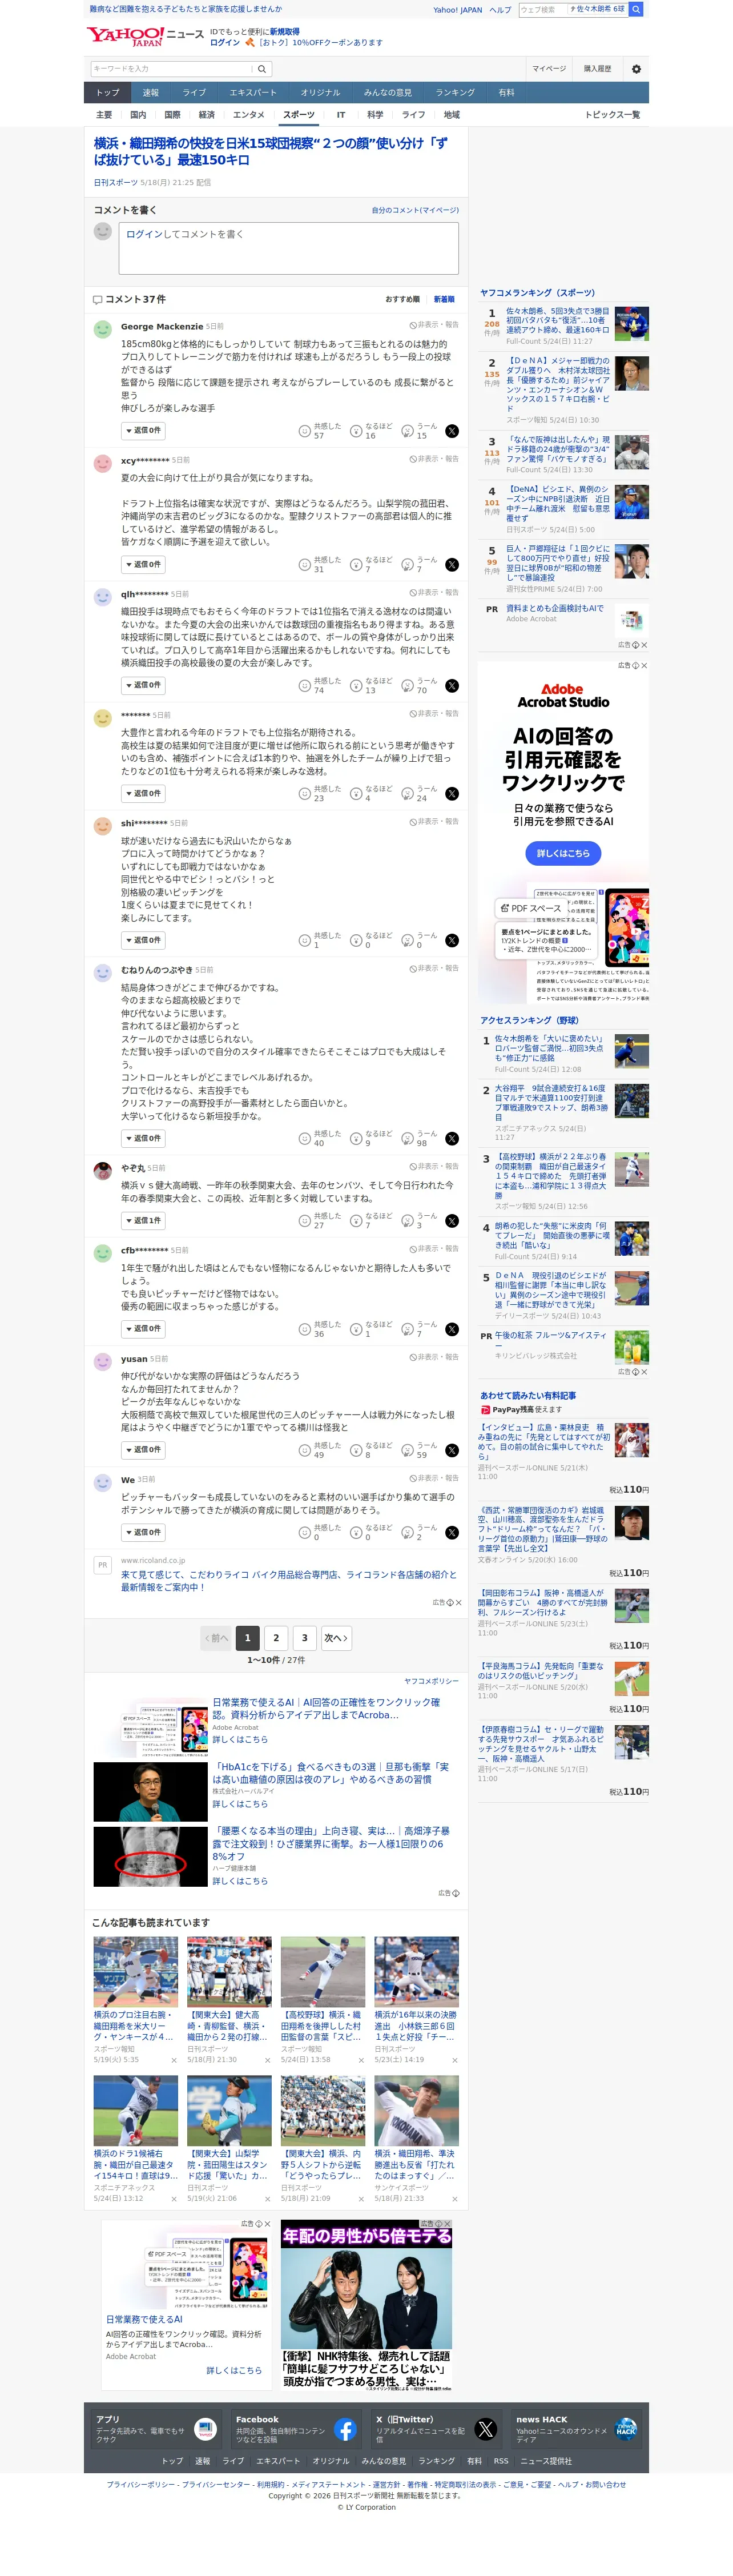Expand replies on We's comment

(143, 1532)
